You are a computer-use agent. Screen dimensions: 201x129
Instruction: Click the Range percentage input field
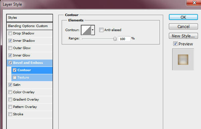tap(124, 39)
